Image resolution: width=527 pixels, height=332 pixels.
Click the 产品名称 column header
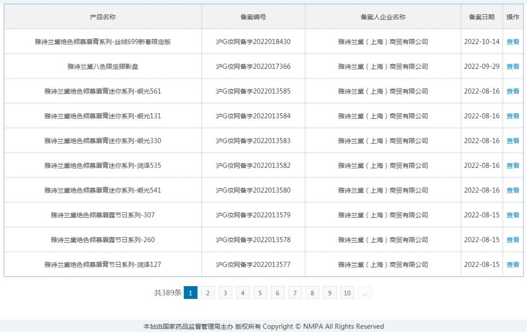coord(103,17)
